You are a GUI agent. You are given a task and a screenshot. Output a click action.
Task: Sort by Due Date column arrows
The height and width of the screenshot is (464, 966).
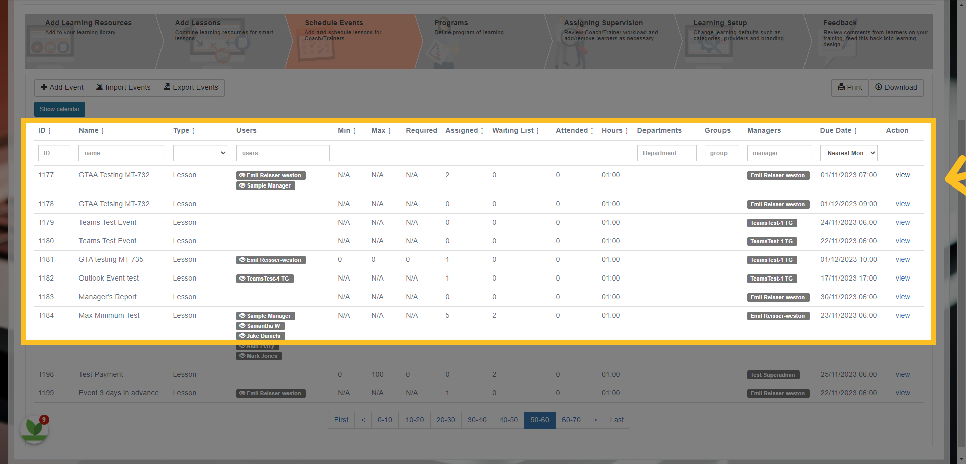855,131
